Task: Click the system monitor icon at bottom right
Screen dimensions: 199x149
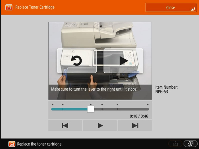Action: tap(190, 144)
